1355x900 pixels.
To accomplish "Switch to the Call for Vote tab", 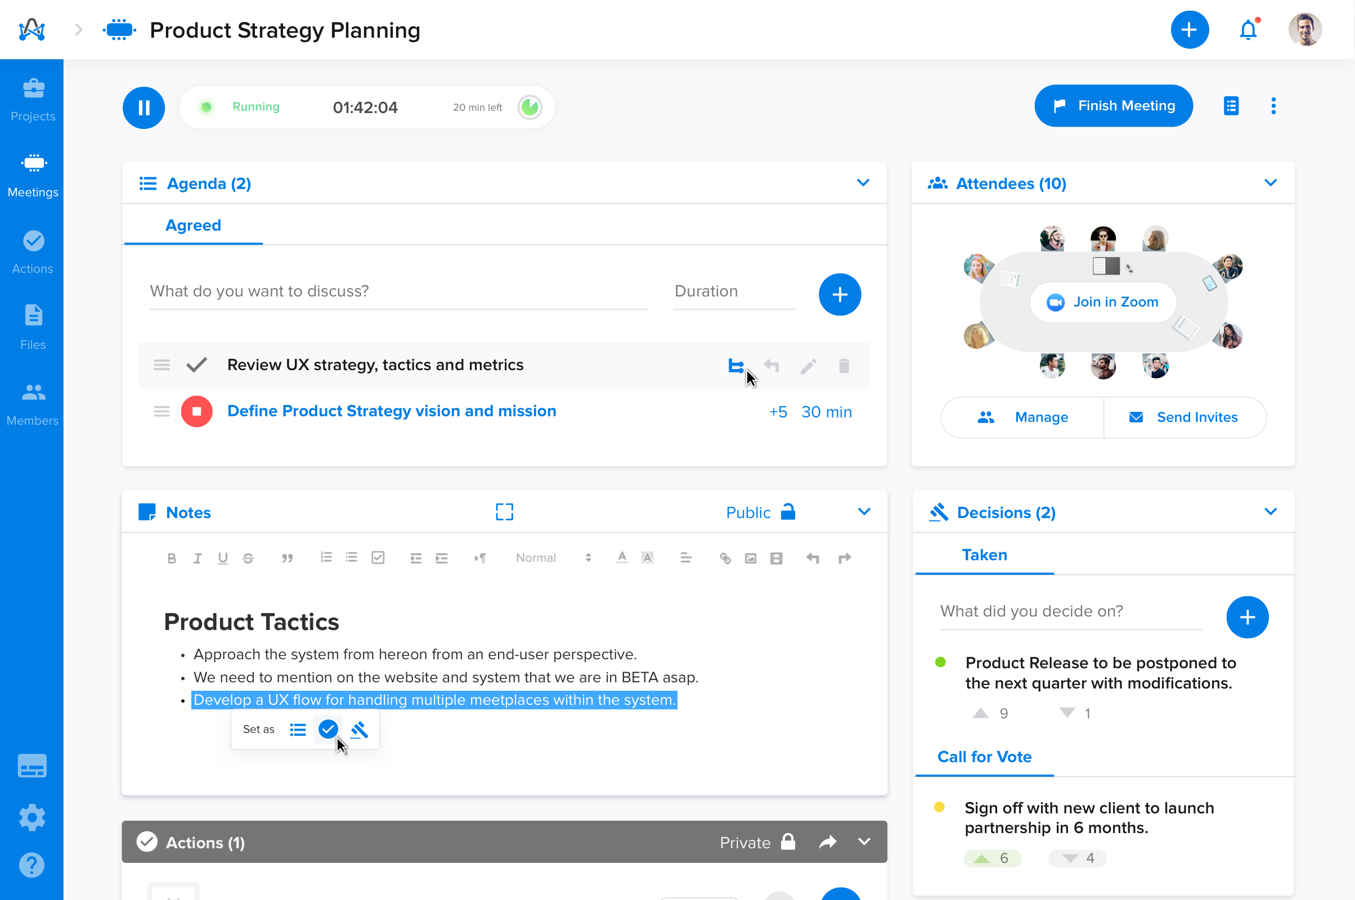I will (x=984, y=757).
